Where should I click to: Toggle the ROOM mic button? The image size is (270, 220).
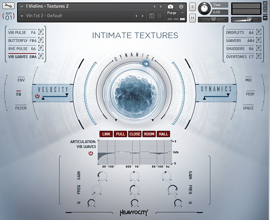(149, 134)
